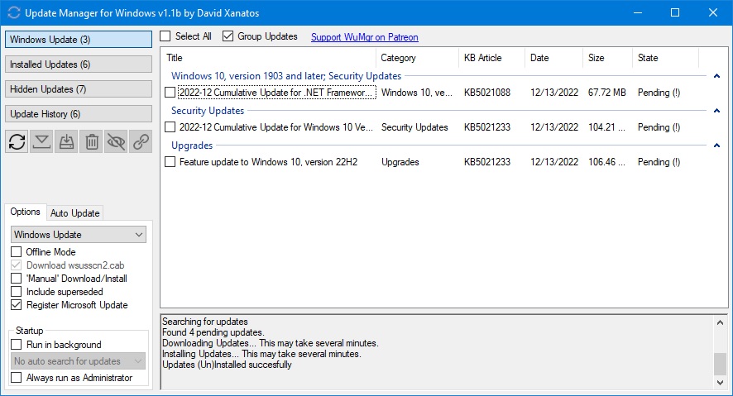
Task: Toggle Include superseded checkbox
Action: coord(17,292)
